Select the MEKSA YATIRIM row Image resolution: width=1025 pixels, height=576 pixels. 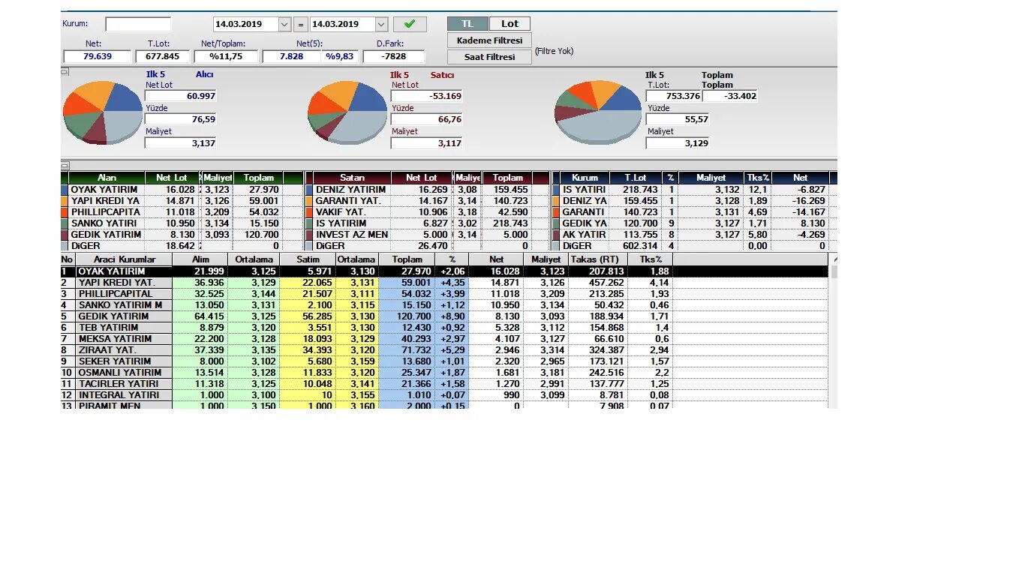(445, 338)
